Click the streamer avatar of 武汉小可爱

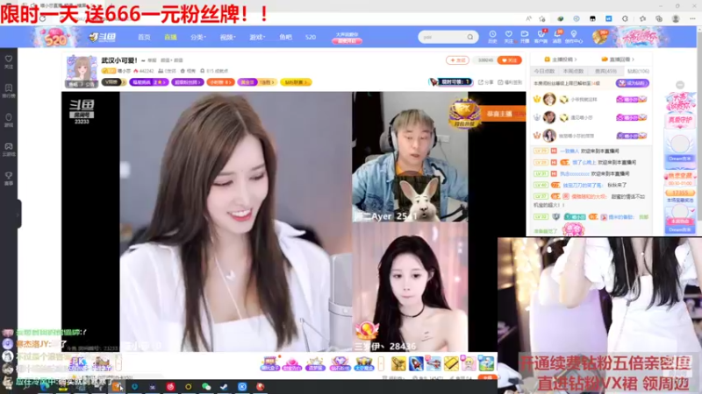82,71
